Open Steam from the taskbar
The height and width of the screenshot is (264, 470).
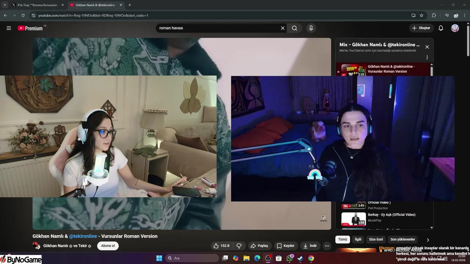click(300, 258)
